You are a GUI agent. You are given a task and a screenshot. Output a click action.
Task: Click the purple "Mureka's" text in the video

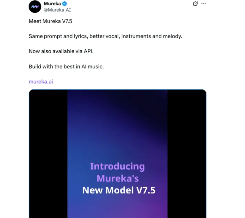click(117, 179)
